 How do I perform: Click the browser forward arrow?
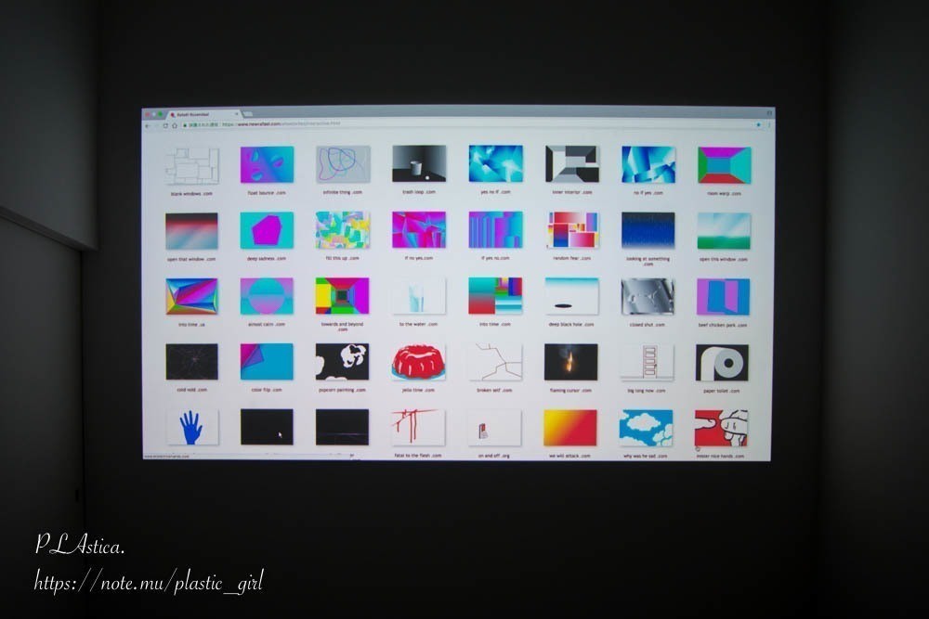tap(155, 124)
